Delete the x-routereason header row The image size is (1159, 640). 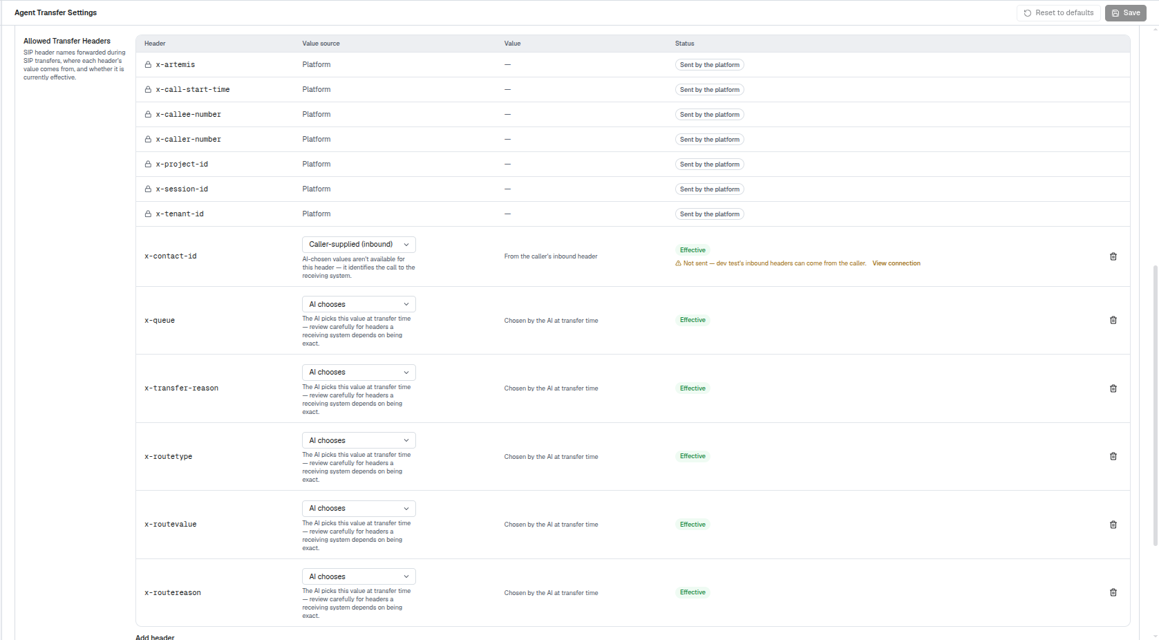(1113, 592)
